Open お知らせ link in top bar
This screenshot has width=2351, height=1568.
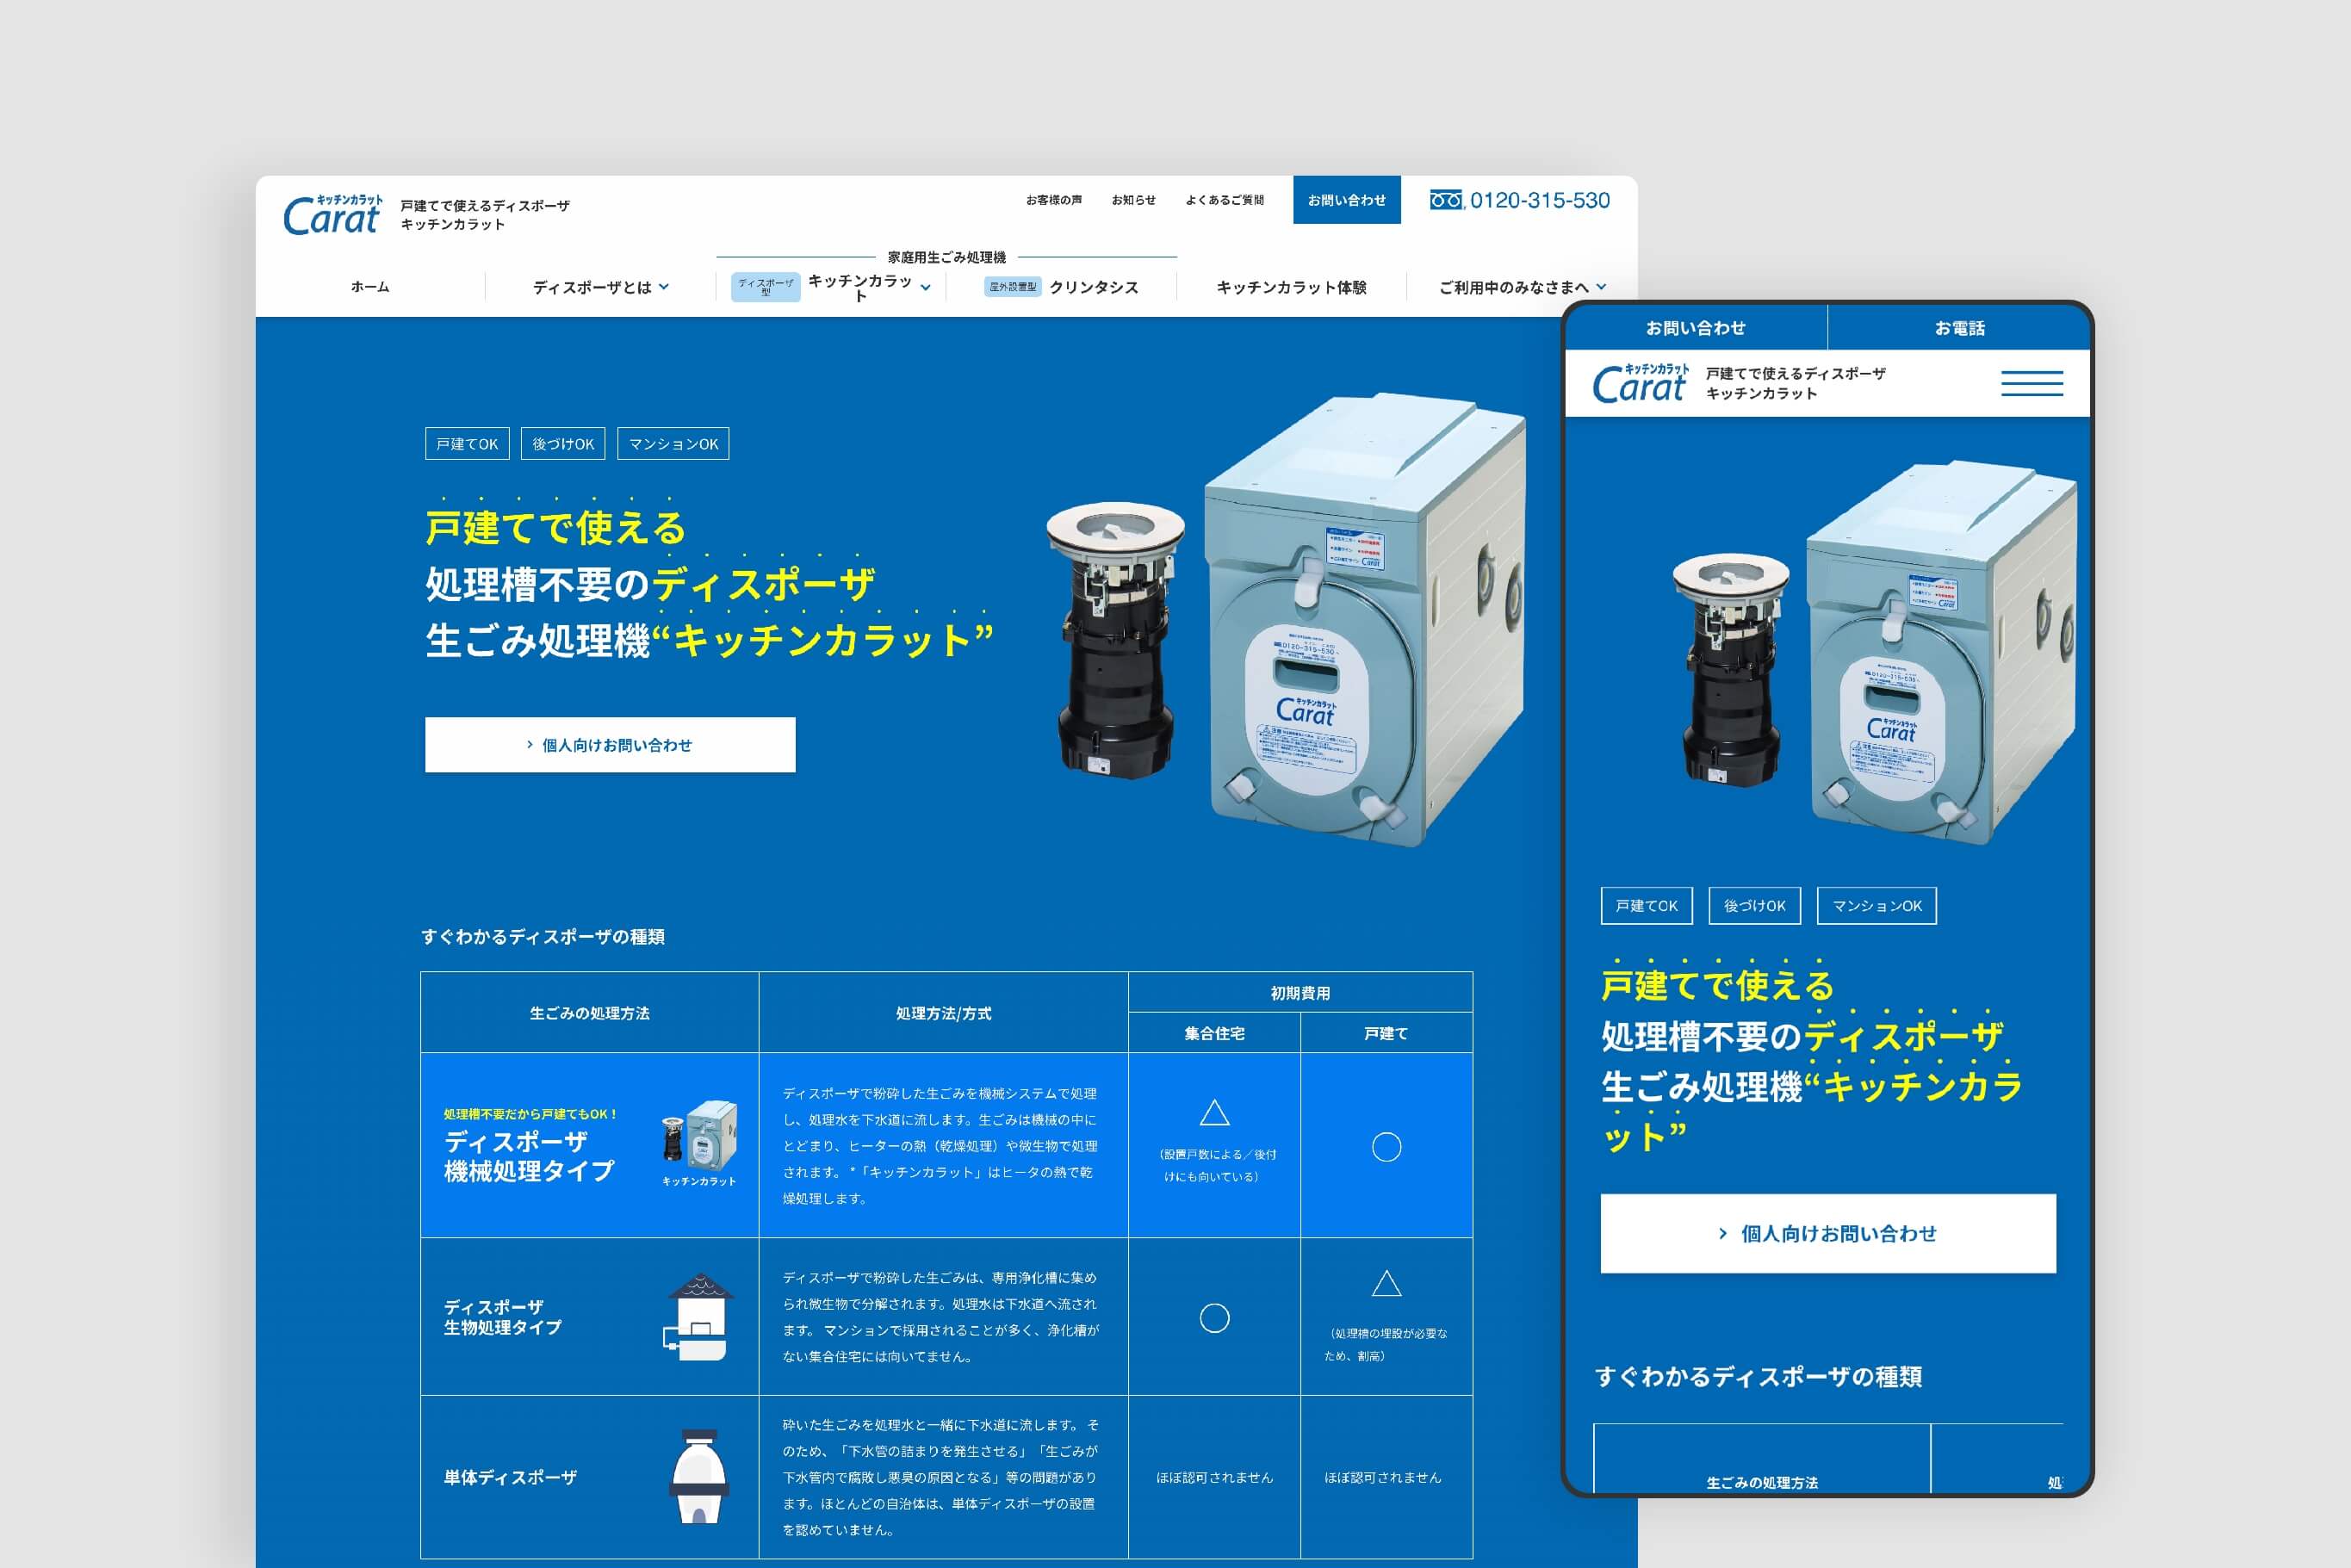(1133, 200)
